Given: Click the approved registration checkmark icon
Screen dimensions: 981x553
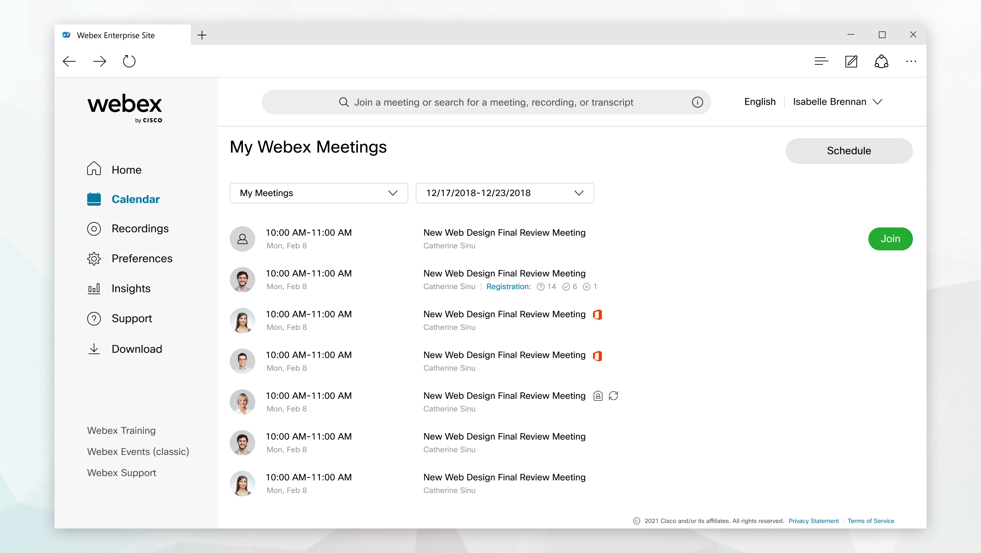Looking at the screenshot, I should [566, 287].
